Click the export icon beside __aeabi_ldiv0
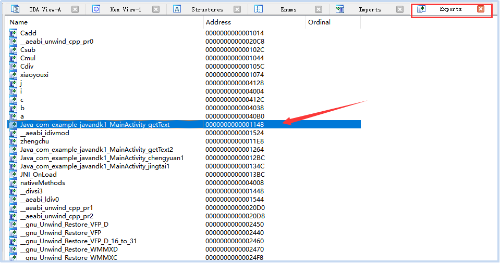The width and height of the screenshot is (500, 263). 13,200
